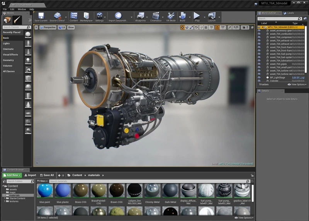Toggle visibility of the BP_LightStage actor
Screen dimensions: 309x221
click(x=259, y=77)
